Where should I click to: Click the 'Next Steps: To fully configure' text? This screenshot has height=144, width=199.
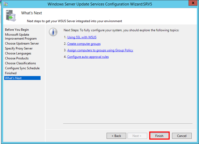point(121,30)
